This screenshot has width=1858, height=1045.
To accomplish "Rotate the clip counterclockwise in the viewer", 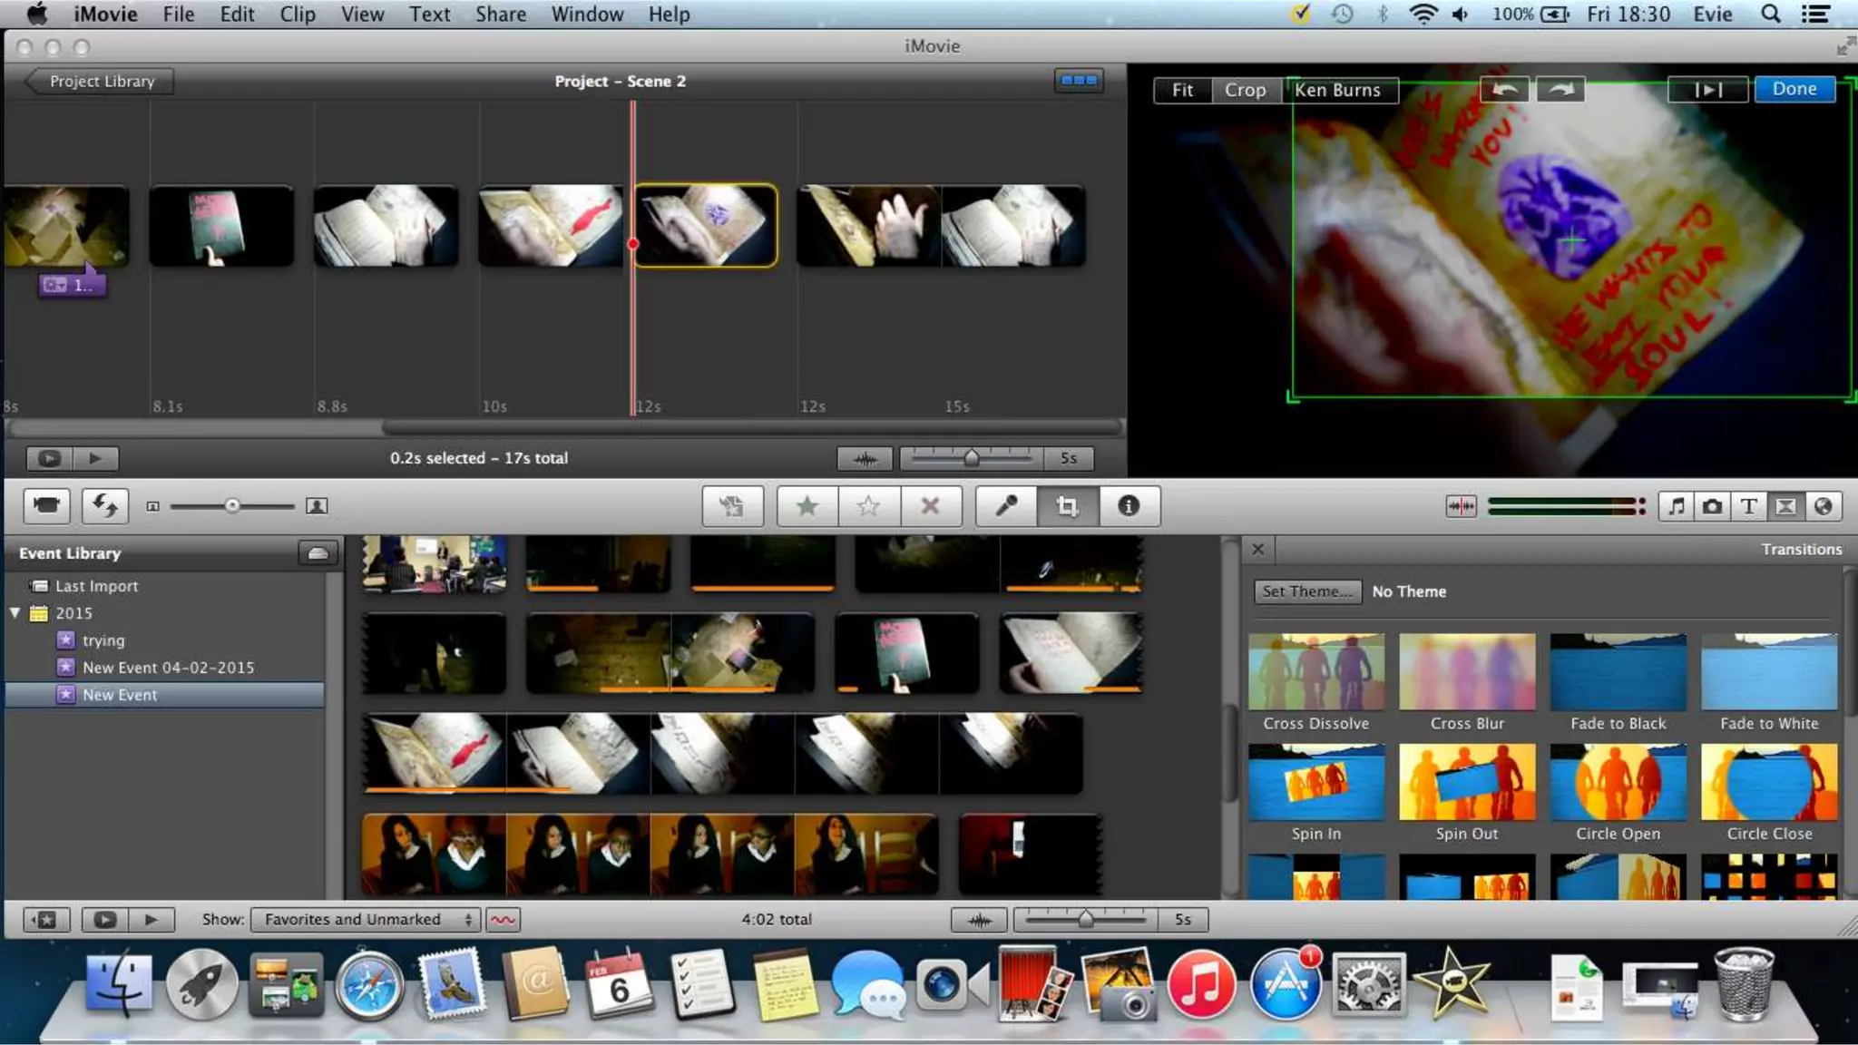I will pos(1505,89).
